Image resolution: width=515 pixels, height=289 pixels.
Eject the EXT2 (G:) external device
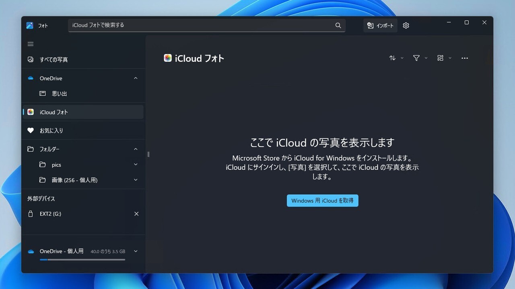click(136, 214)
